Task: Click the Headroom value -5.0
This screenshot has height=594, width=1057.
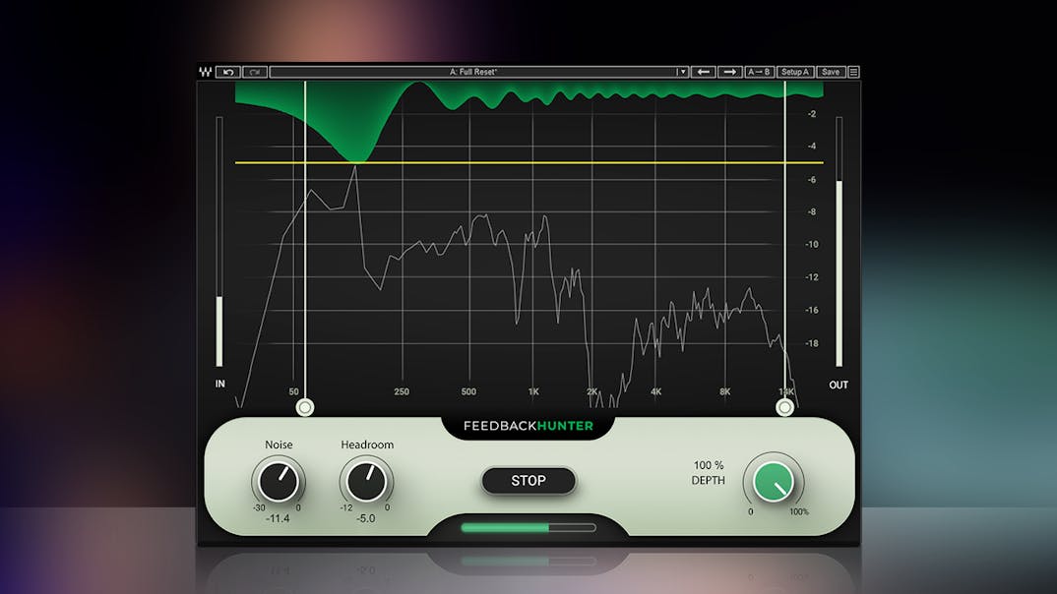Action: 366,518
